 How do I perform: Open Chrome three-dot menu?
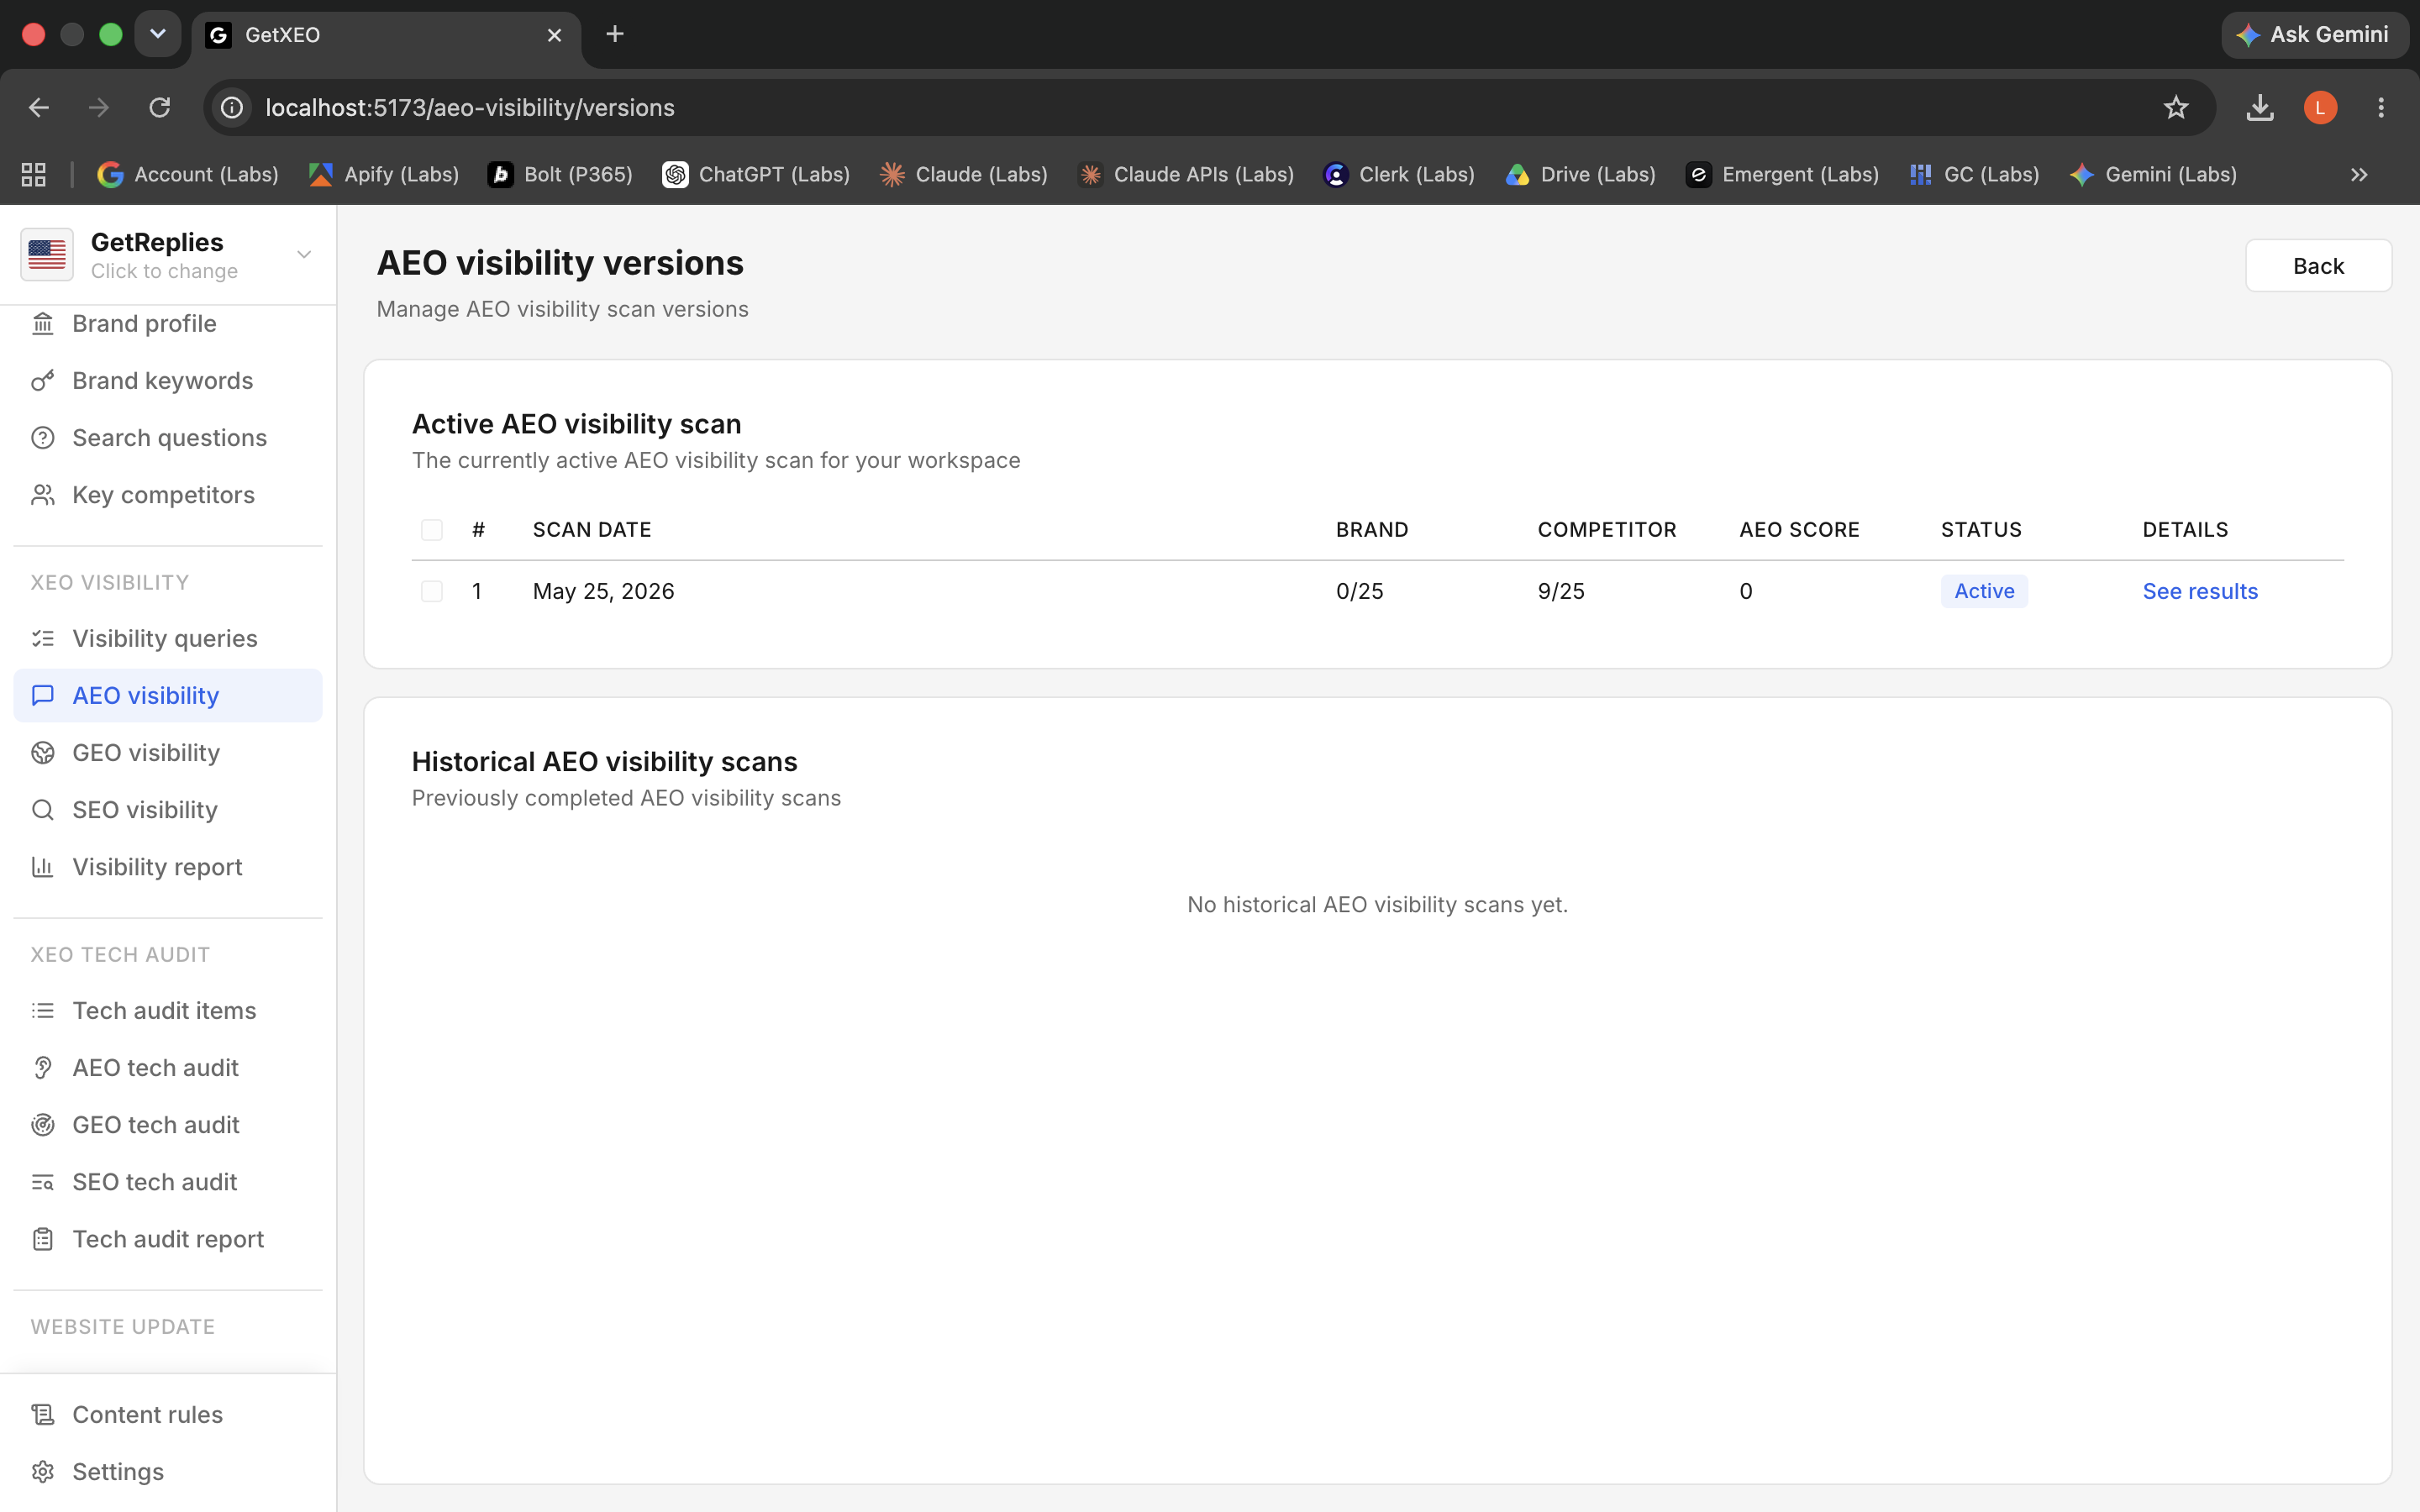click(2381, 108)
